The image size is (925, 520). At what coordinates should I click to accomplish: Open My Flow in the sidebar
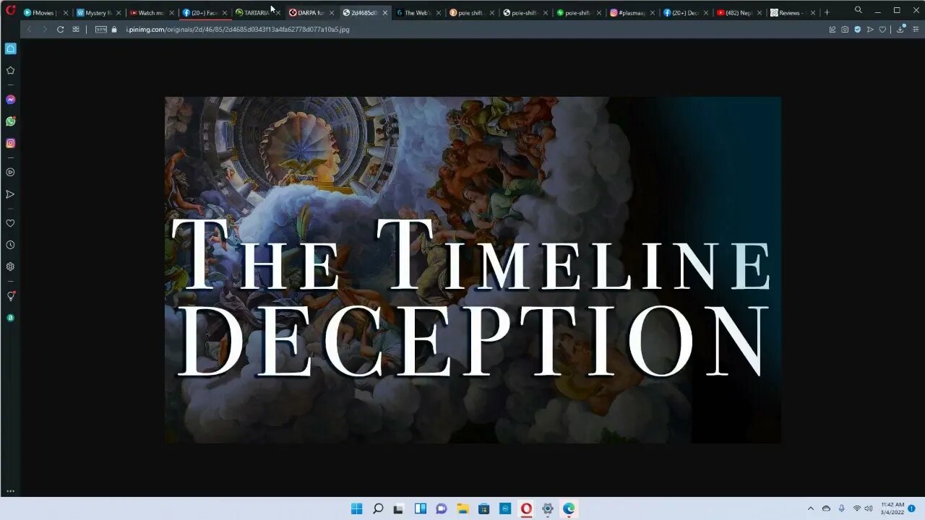[x=10, y=194]
